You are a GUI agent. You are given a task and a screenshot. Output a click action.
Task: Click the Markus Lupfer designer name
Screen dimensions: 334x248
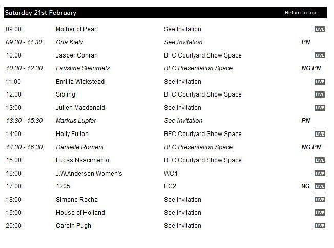(x=76, y=121)
